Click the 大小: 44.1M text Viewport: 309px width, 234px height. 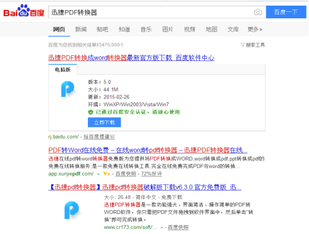coord(103,90)
